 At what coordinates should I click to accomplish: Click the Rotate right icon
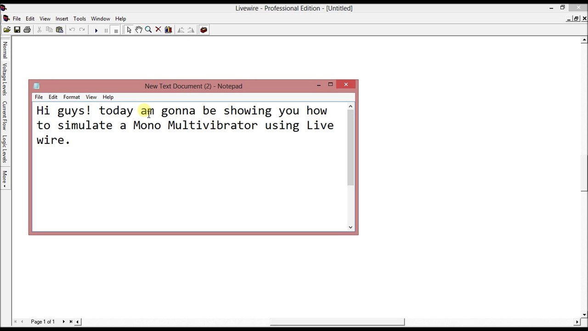(x=191, y=30)
